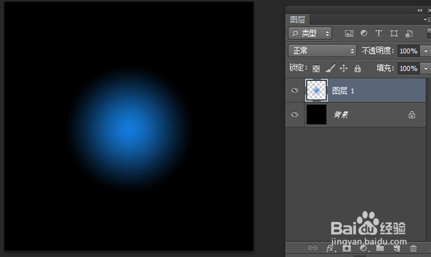Open the fx layer style menu

click(331, 248)
